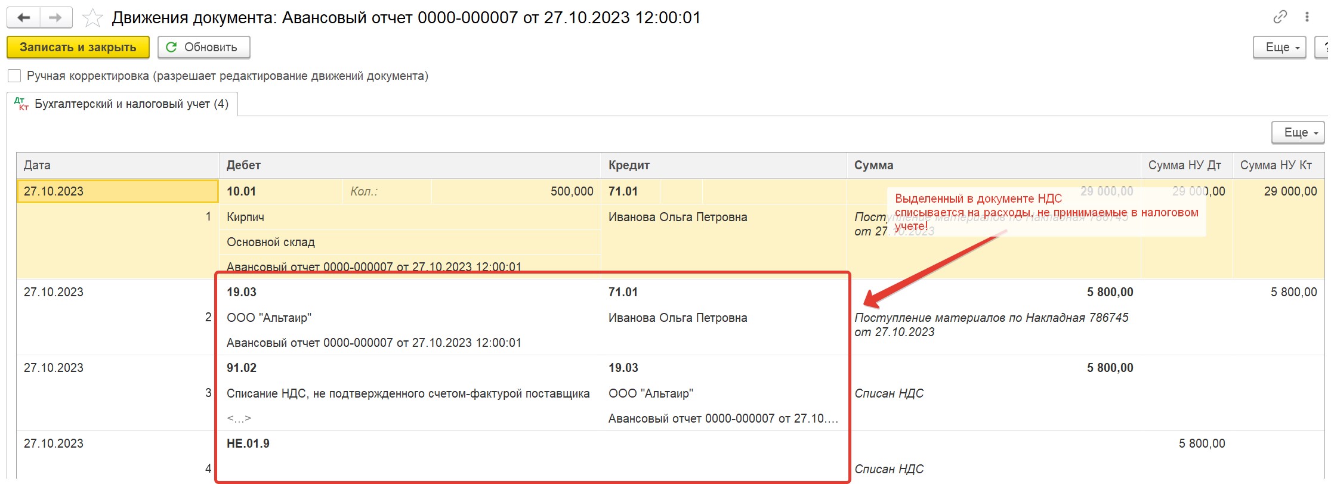Click the Дата column header
The image size is (1331, 484).
coord(118,165)
